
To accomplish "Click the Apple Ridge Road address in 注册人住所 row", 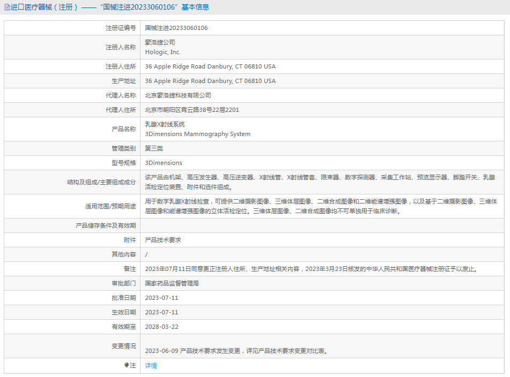I will 210,66.
